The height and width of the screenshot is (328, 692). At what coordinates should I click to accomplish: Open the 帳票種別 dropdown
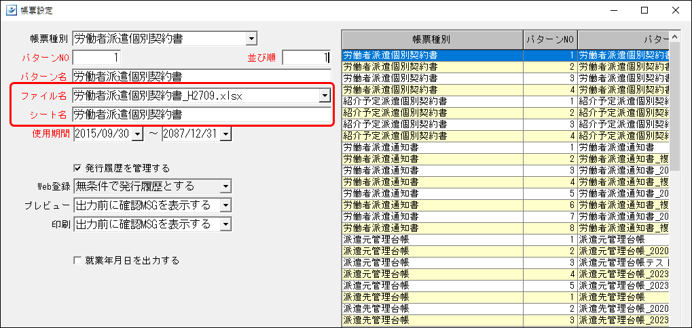click(251, 39)
